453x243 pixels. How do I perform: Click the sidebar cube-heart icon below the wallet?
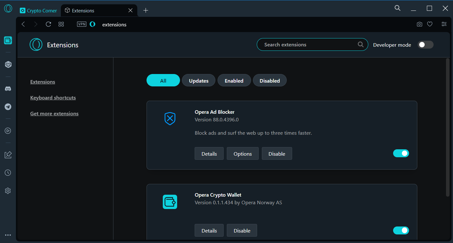(8, 64)
